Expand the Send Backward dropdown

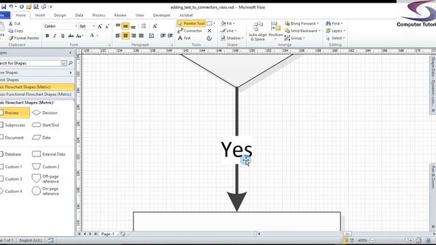point(320,31)
